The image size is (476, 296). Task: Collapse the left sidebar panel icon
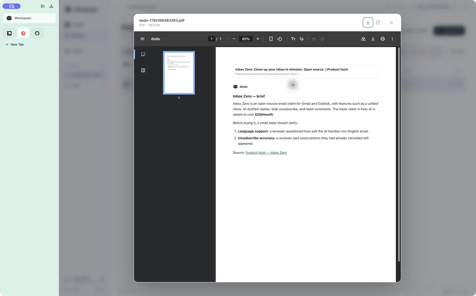[x=43, y=6]
